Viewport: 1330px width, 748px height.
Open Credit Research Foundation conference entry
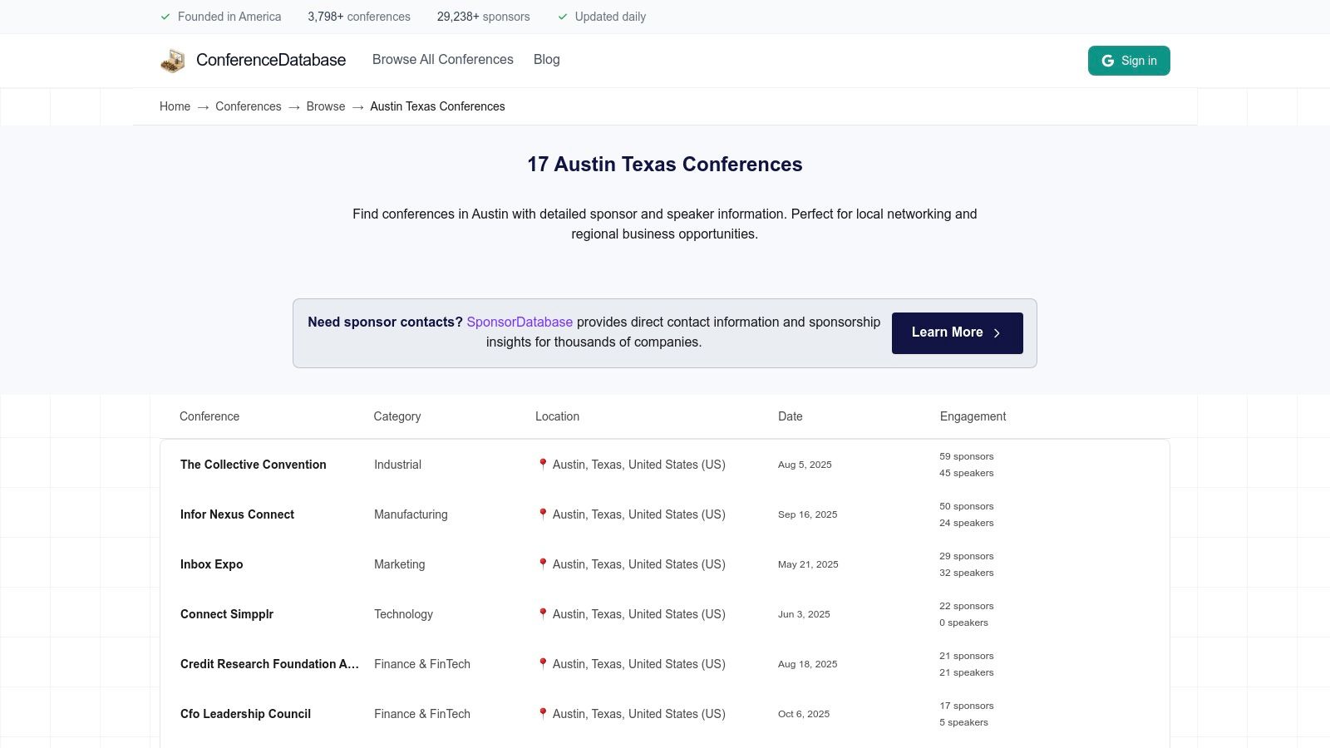coord(269,664)
